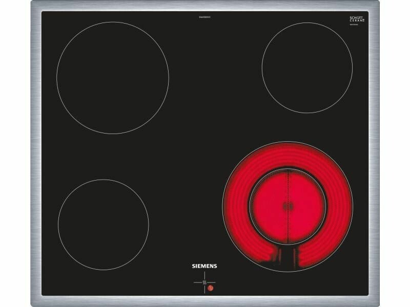Screen dimensions: 410x307
Task: Click the red residual heat indicator dot
Action: [x=210, y=288]
